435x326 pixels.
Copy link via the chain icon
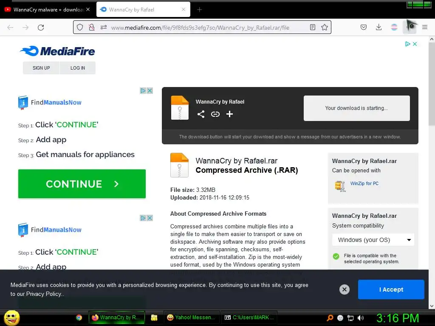[215, 114]
